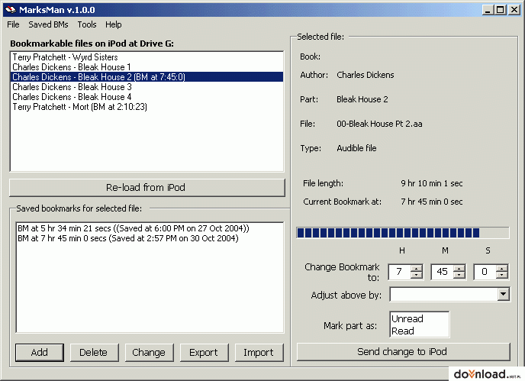This screenshot has height=381, width=525.
Task: Select Charles Dickens - Bleak House 2 row
Action: pos(147,77)
